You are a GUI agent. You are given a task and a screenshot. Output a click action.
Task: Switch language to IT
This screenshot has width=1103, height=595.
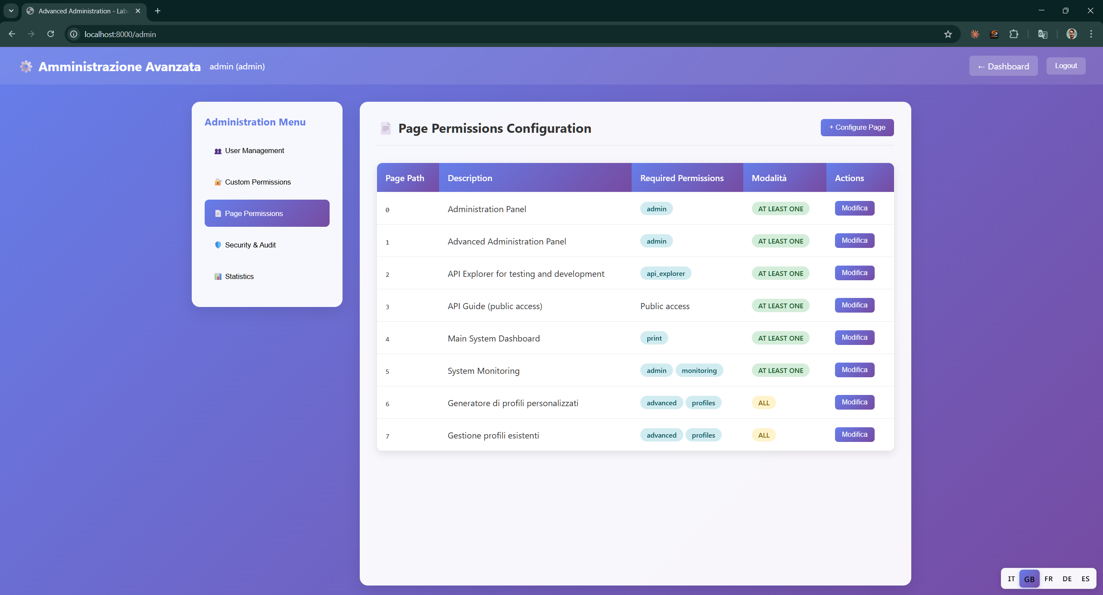click(1011, 579)
